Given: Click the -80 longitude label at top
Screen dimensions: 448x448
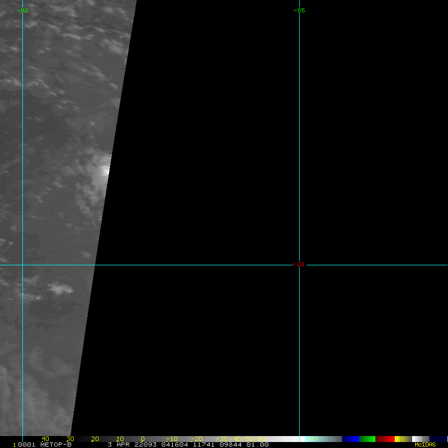Looking at the screenshot, I should [x=22, y=10].
